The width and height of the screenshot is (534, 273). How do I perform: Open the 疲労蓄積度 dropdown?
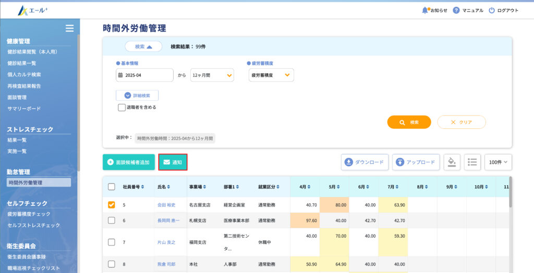pos(271,75)
